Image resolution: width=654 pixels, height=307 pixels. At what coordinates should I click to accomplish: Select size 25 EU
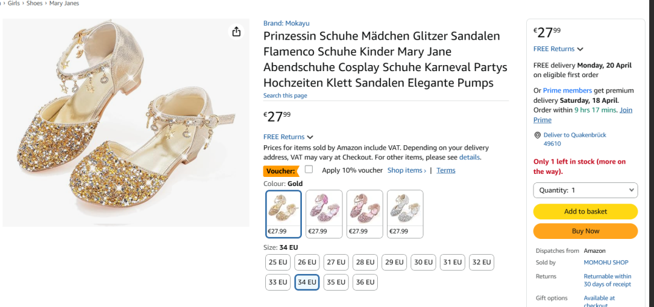(277, 263)
